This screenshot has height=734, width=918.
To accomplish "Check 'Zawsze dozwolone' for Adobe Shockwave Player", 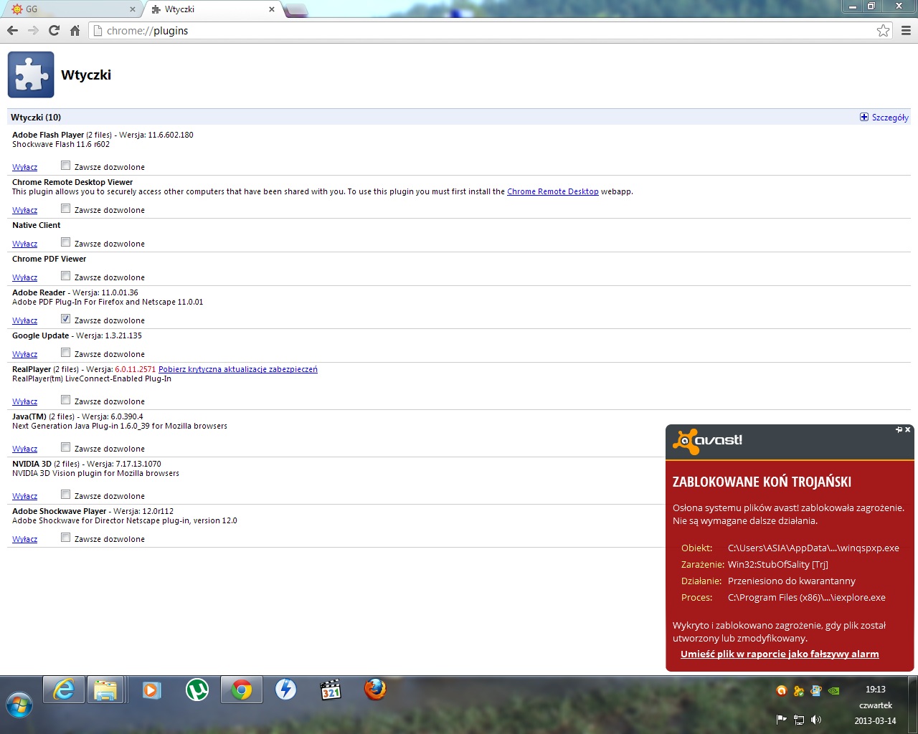I will [x=65, y=538].
